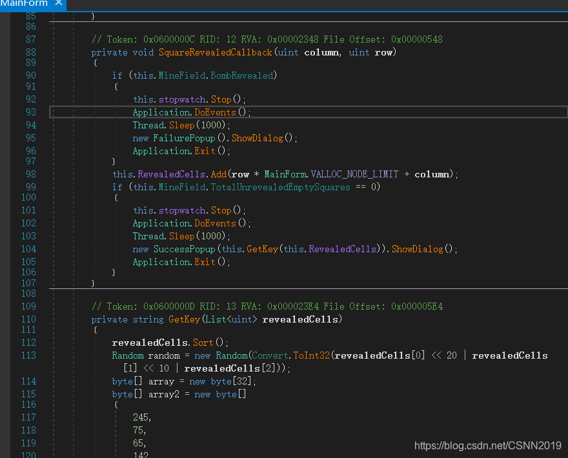Click ShowDialog call on line 95
Viewport: 568px width, 458px height.
(257, 138)
